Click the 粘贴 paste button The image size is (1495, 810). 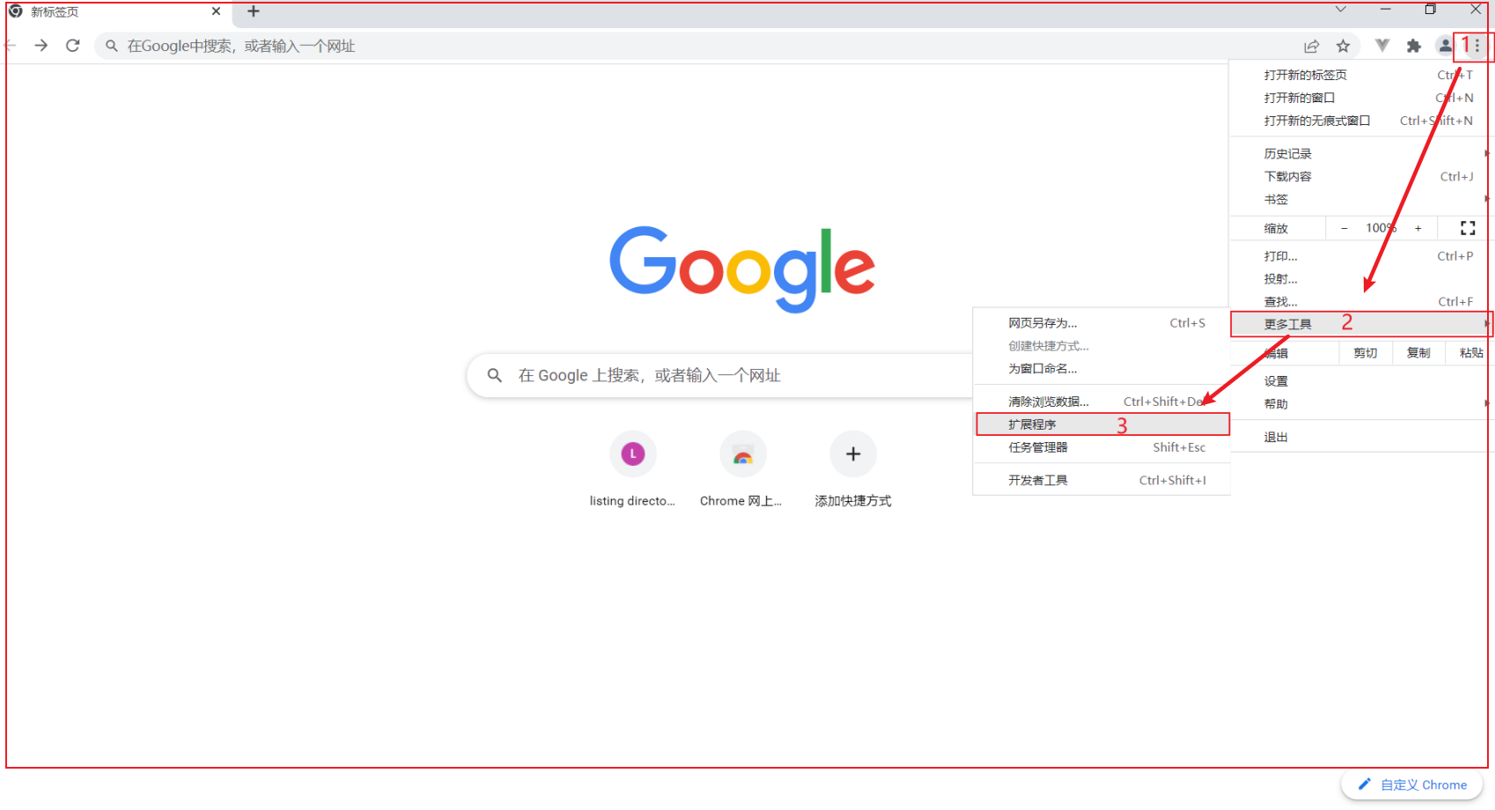[1470, 353]
